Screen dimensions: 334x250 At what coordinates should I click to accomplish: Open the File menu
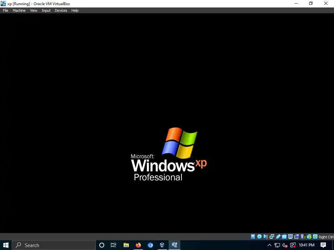6,10
